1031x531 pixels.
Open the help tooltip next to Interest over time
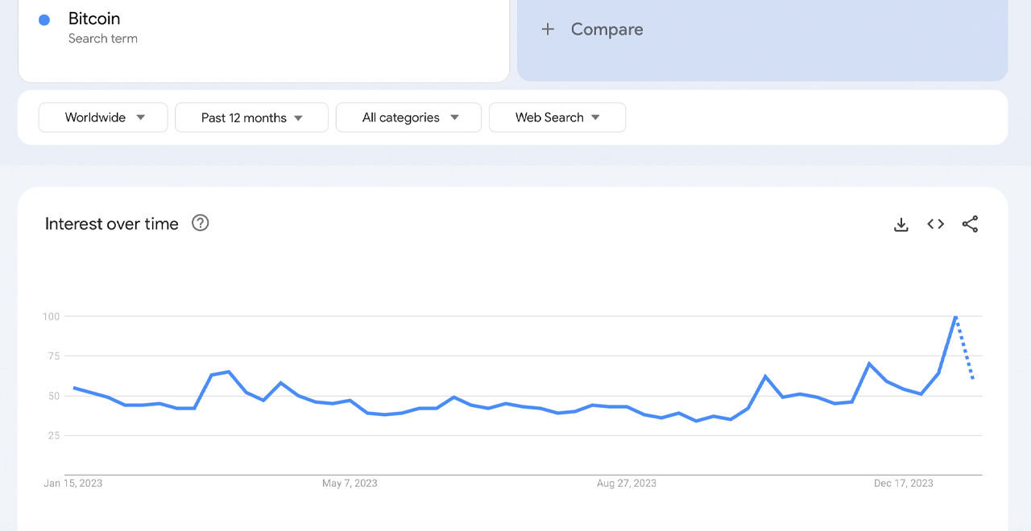coord(200,223)
